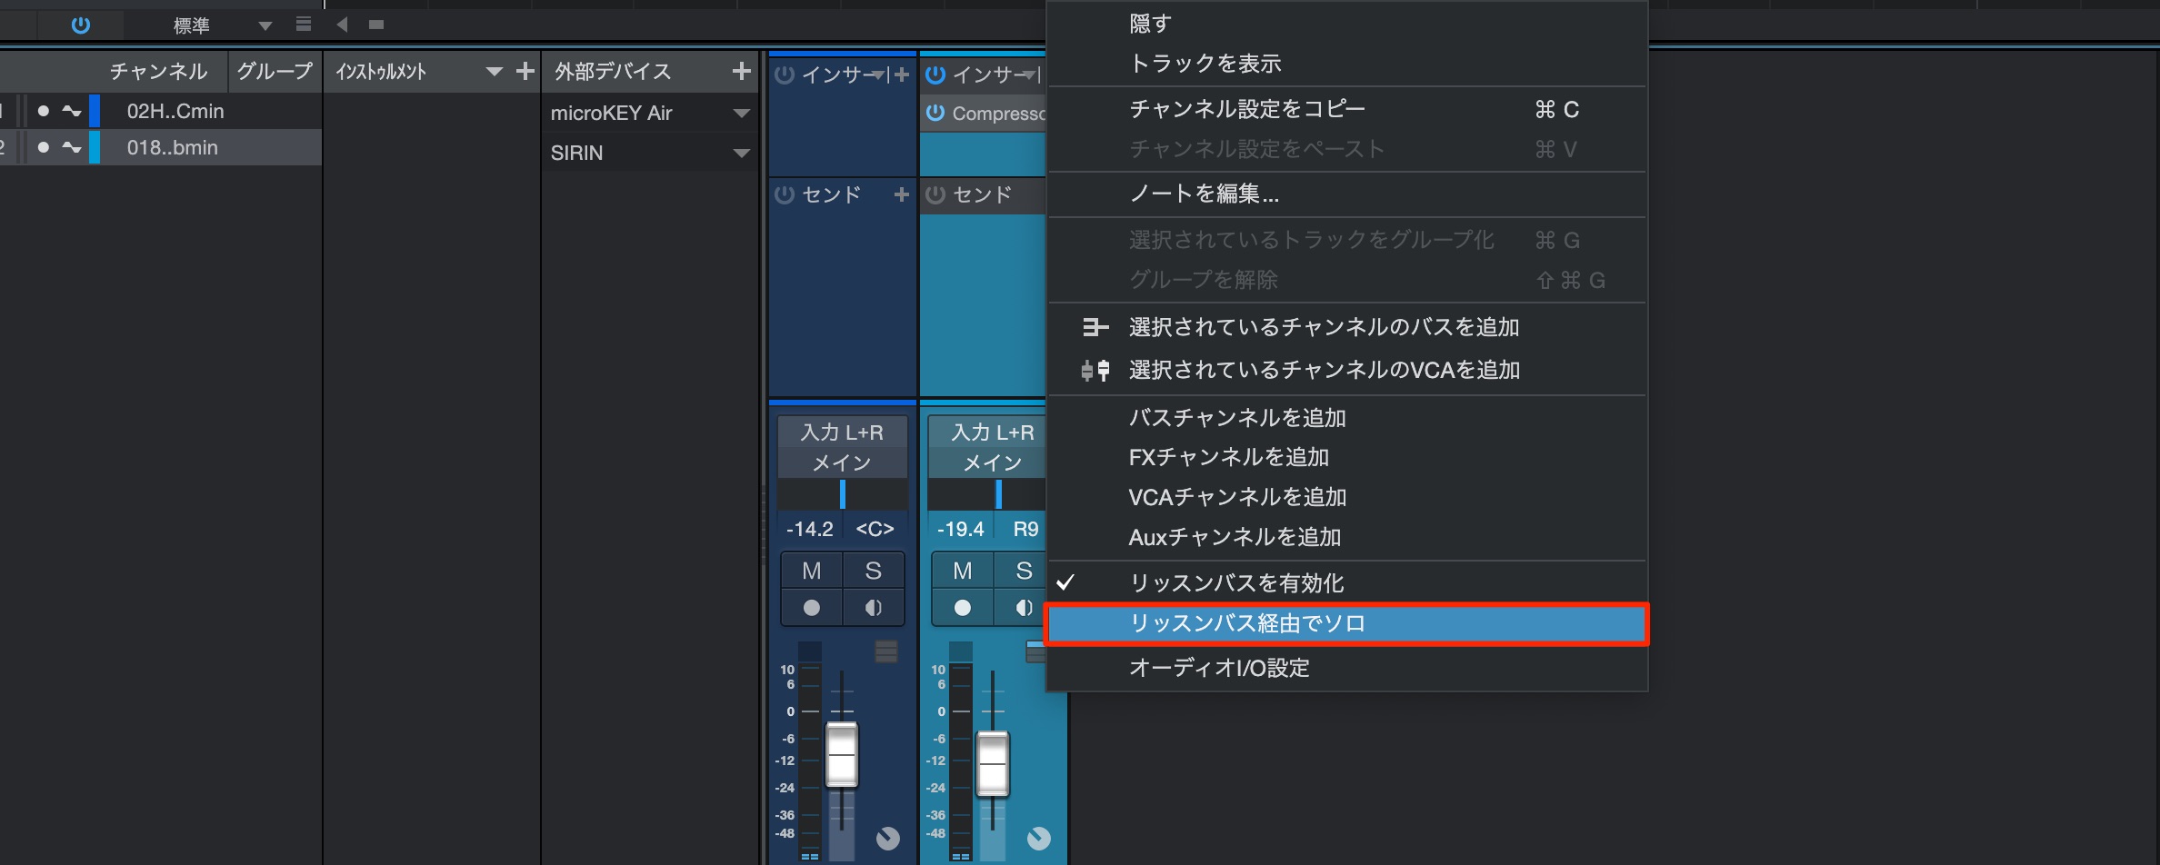Add a new instrument with plus icon

click(x=525, y=71)
